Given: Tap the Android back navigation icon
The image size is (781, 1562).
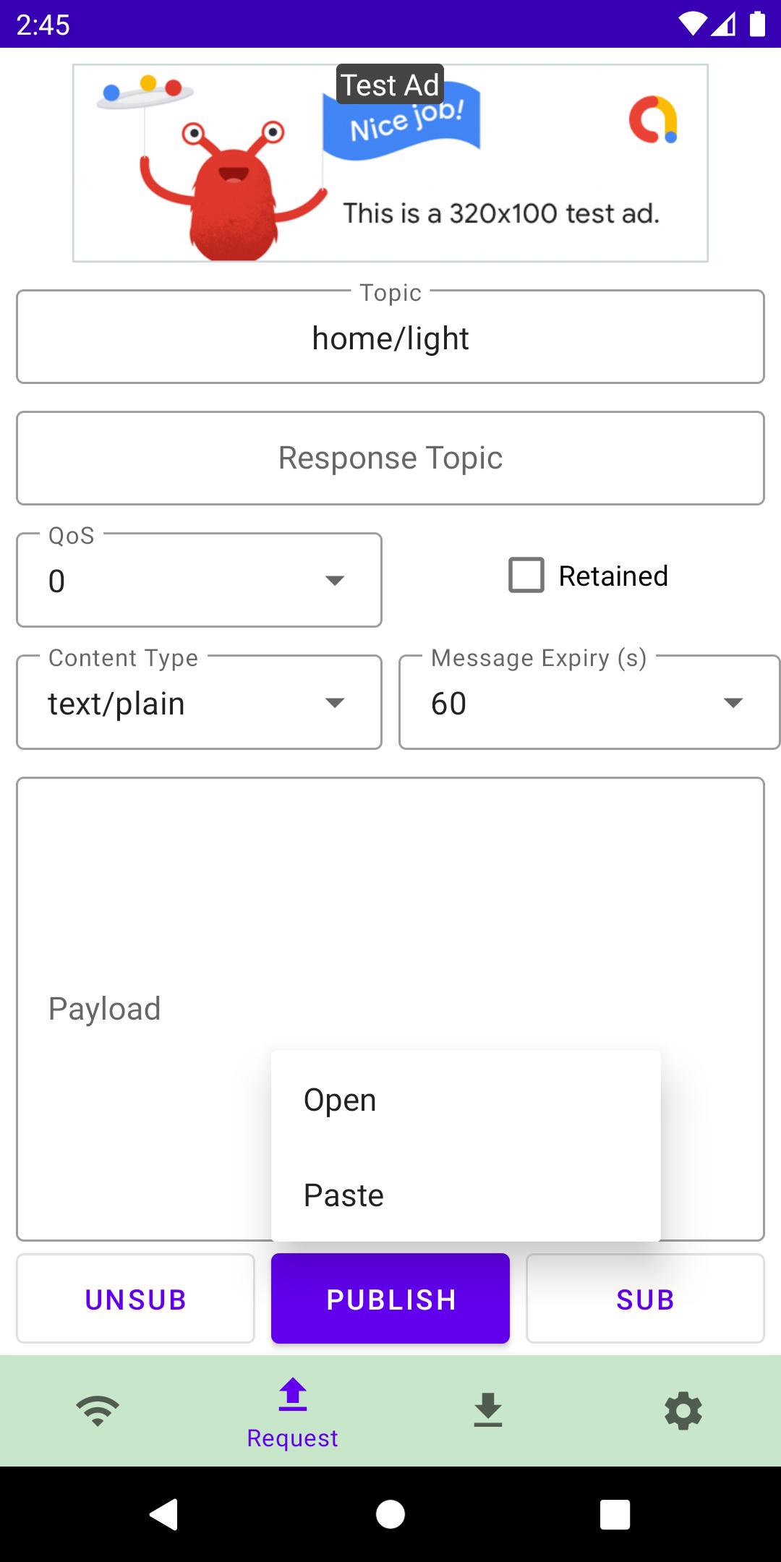Looking at the screenshot, I should tap(164, 1514).
